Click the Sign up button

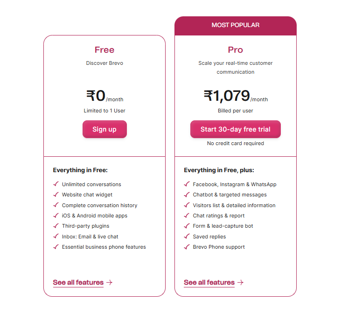[104, 129]
